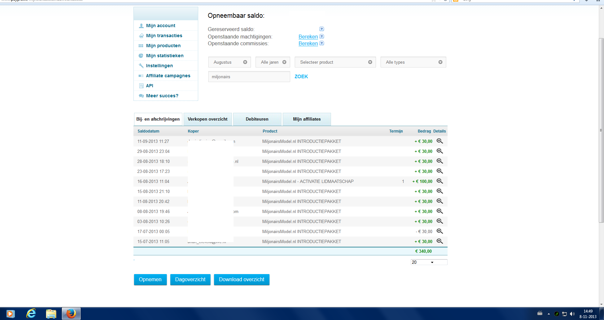Viewport: 604px width, 320px height.
Task: Open the Augustus month dropdown
Action: 230,62
